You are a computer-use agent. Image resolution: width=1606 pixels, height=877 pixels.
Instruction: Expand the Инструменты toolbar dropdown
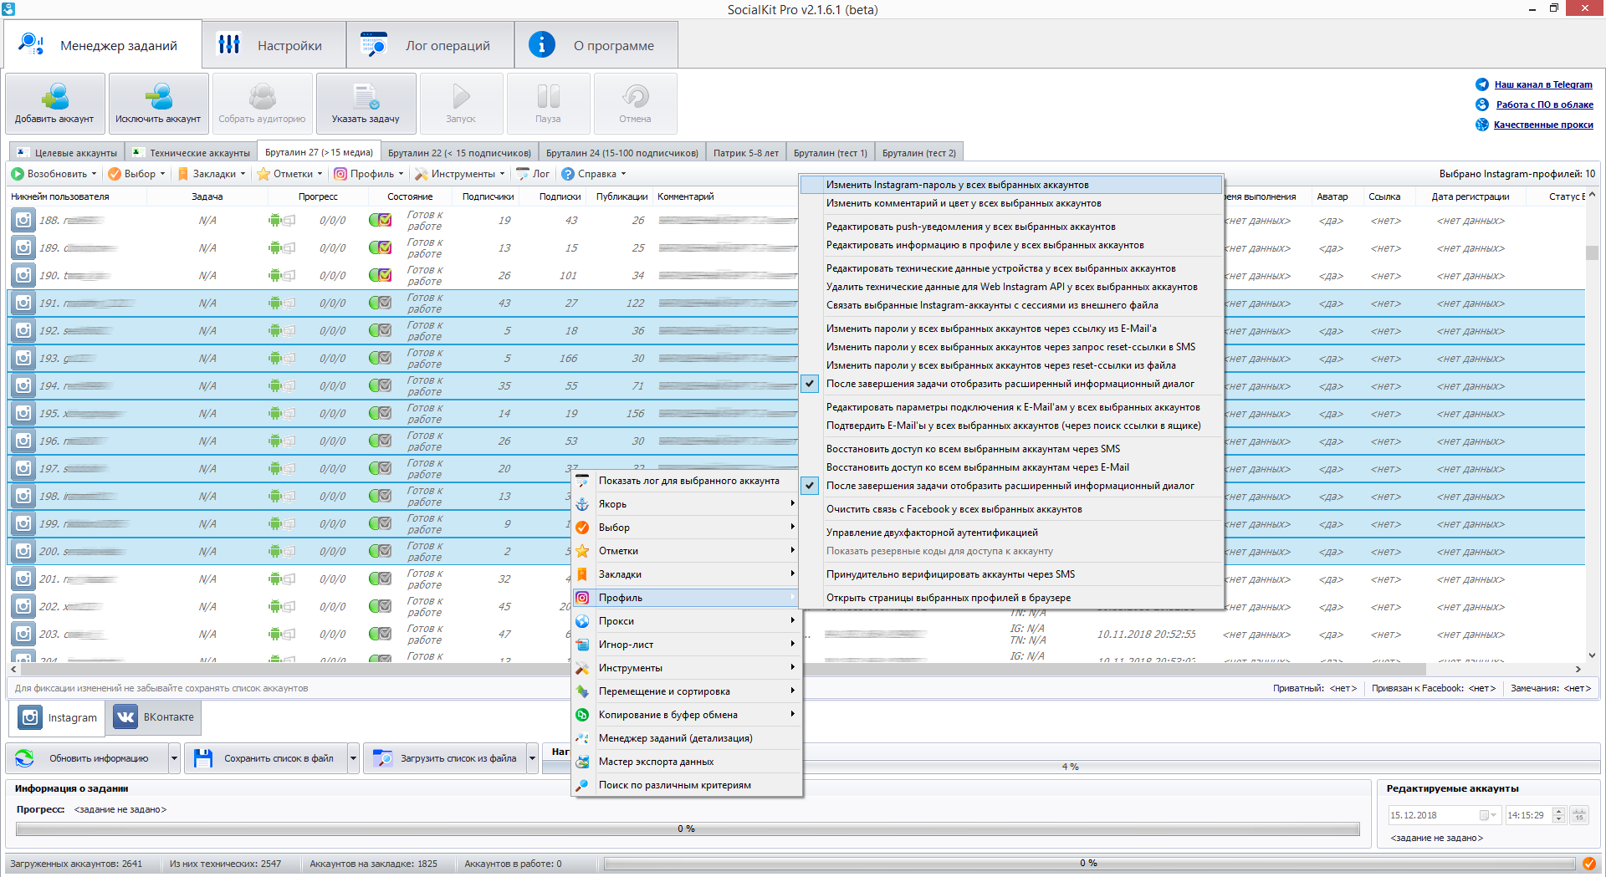(x=502, y=174)
